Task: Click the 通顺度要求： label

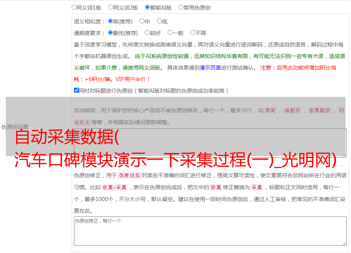Action: click(89, 33)
